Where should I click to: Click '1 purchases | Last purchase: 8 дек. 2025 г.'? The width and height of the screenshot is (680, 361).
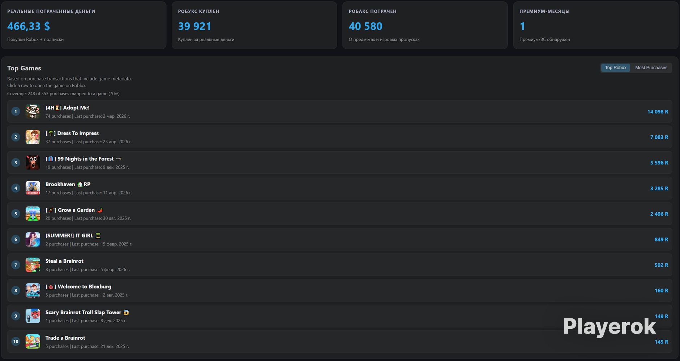click(x=86, y=321)
